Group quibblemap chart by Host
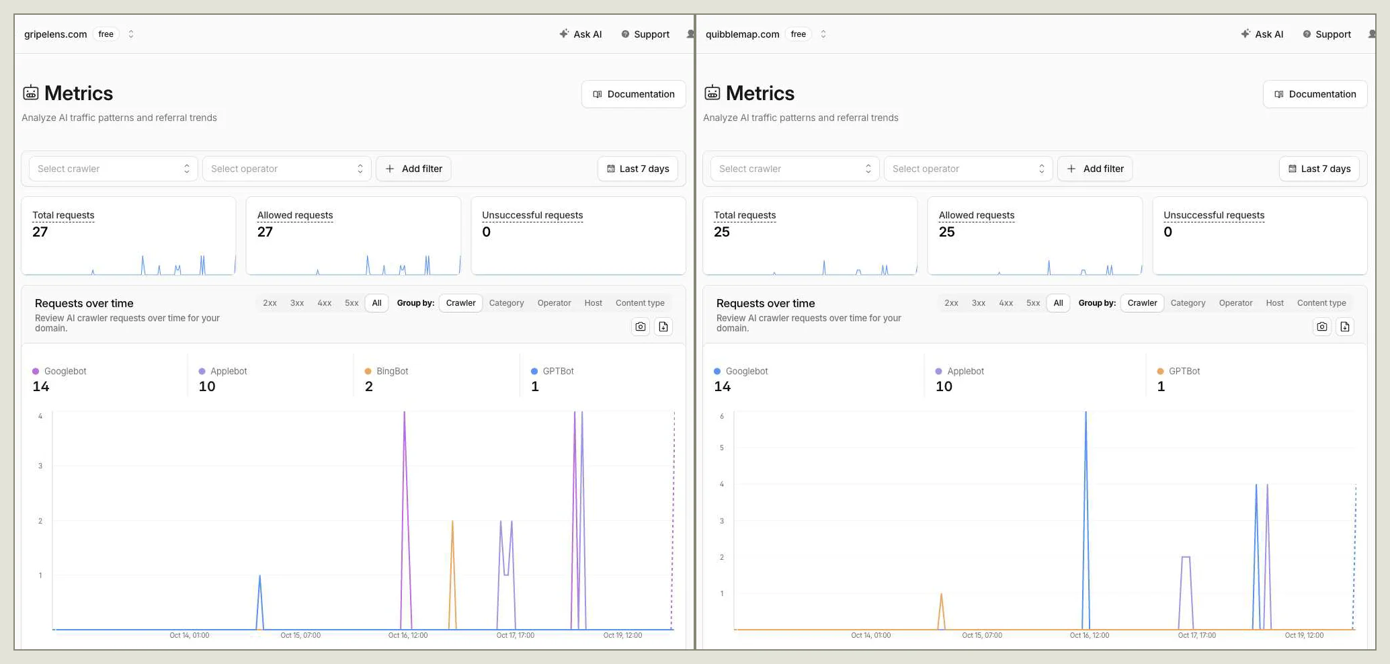The width and height of the screenshot is (1390, 664). click(x=1275, y=303)
